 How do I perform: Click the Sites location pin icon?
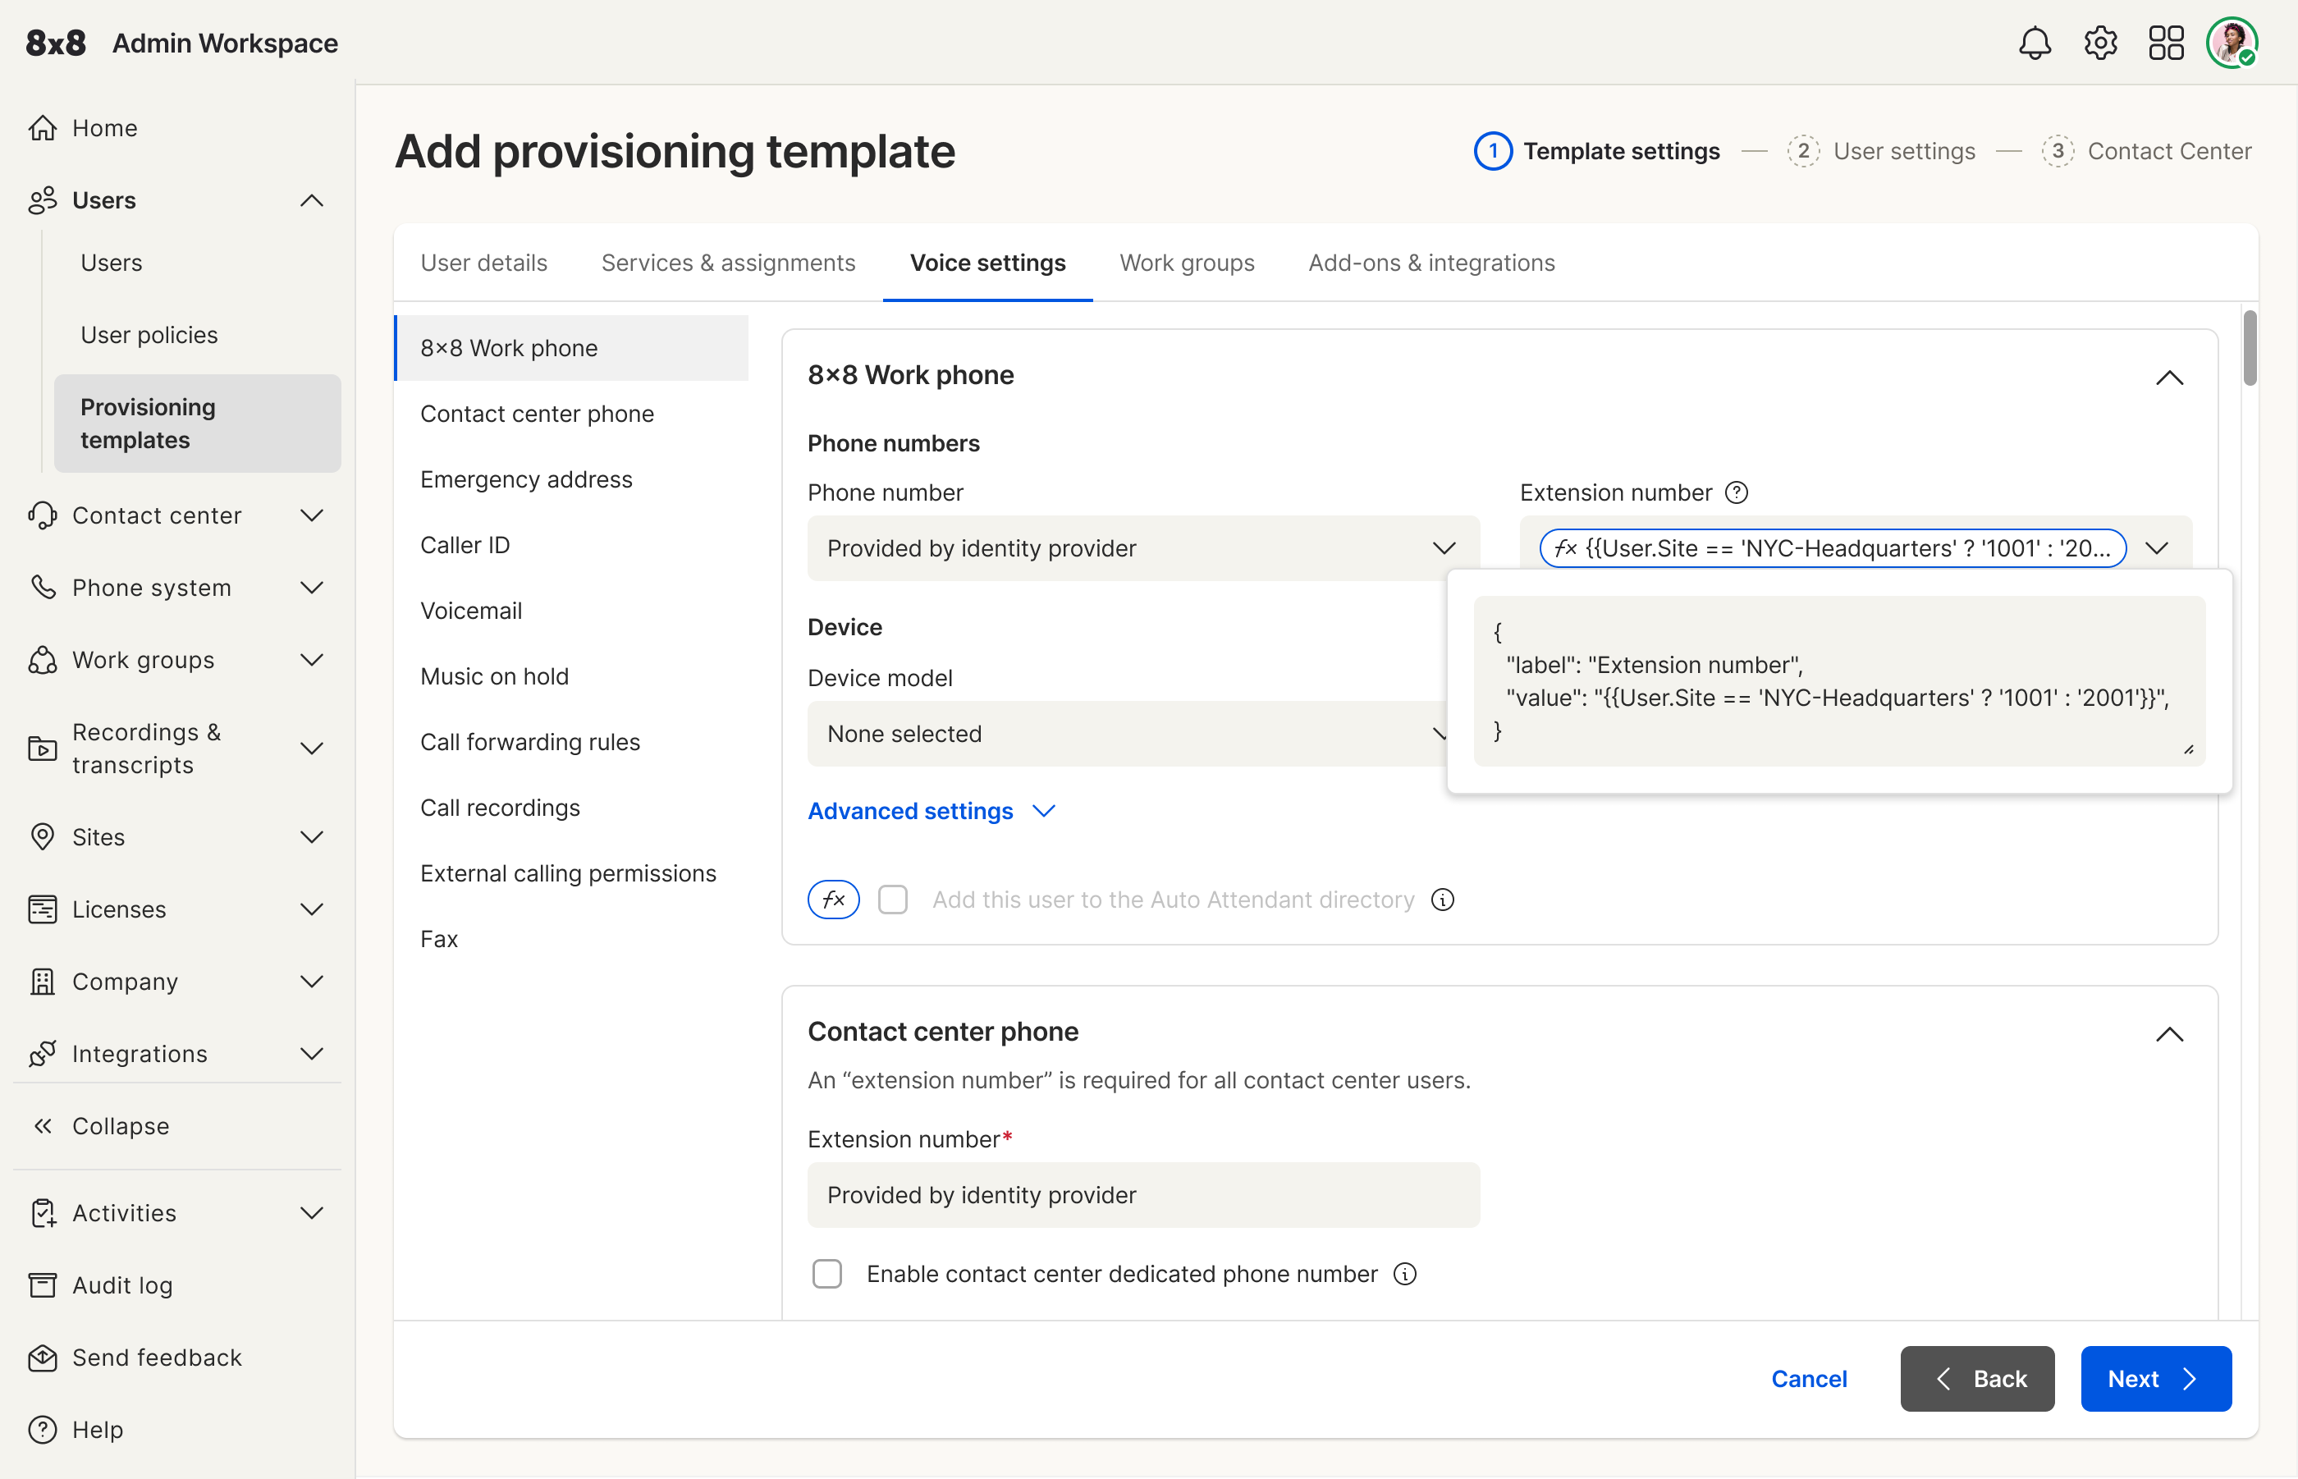click(x=42, y=836)
